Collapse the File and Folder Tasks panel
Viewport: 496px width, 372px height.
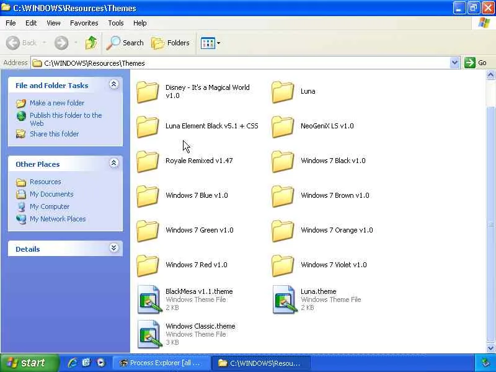coord(114,84)
